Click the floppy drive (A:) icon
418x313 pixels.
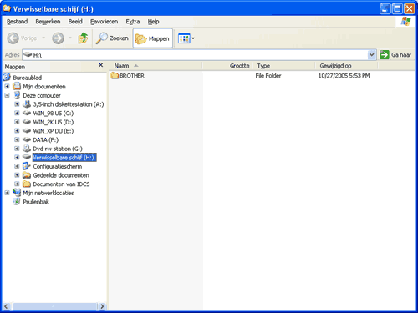(x=27, y=104)
